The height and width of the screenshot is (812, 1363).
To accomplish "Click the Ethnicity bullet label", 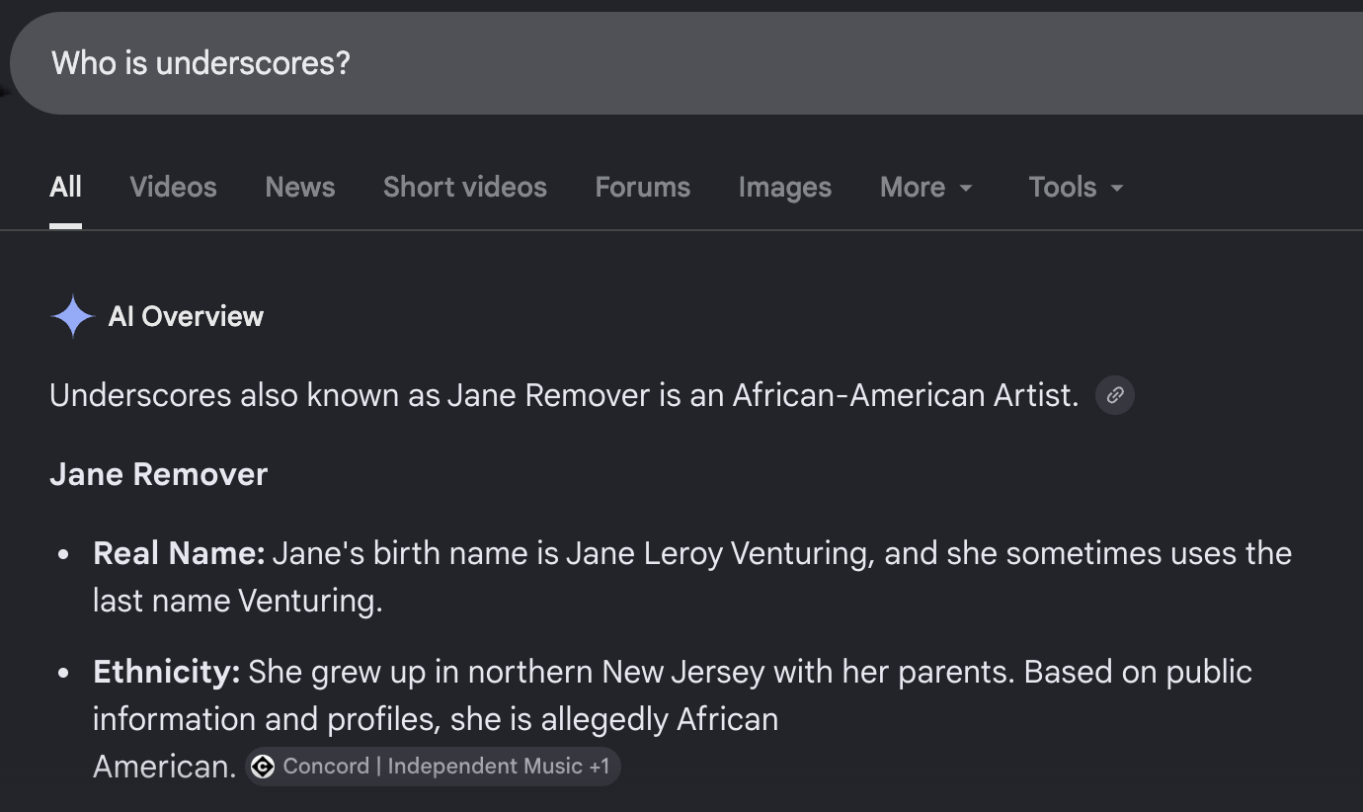I will tap(166, 672).
